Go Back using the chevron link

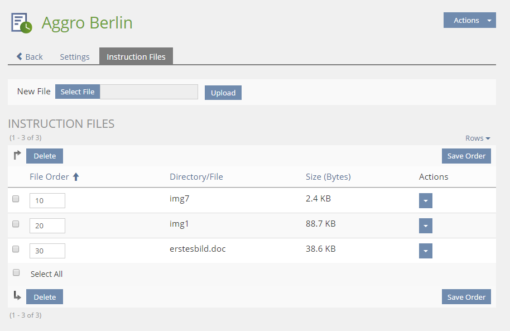coord(30,56)
